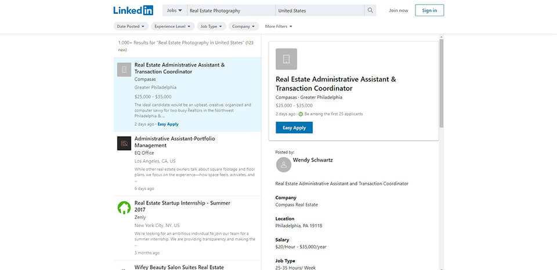Click 'Zenly' company name
Image resolution: width=557 pixels, height=270 pixels.
coord(140,217)
